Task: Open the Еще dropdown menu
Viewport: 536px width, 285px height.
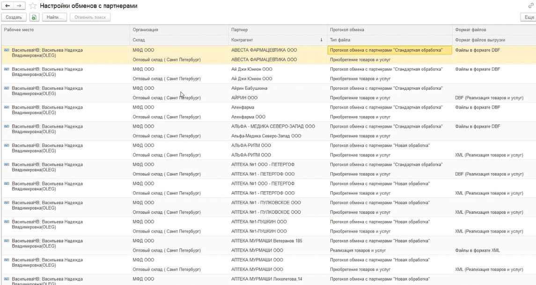Action: point(529,17)
